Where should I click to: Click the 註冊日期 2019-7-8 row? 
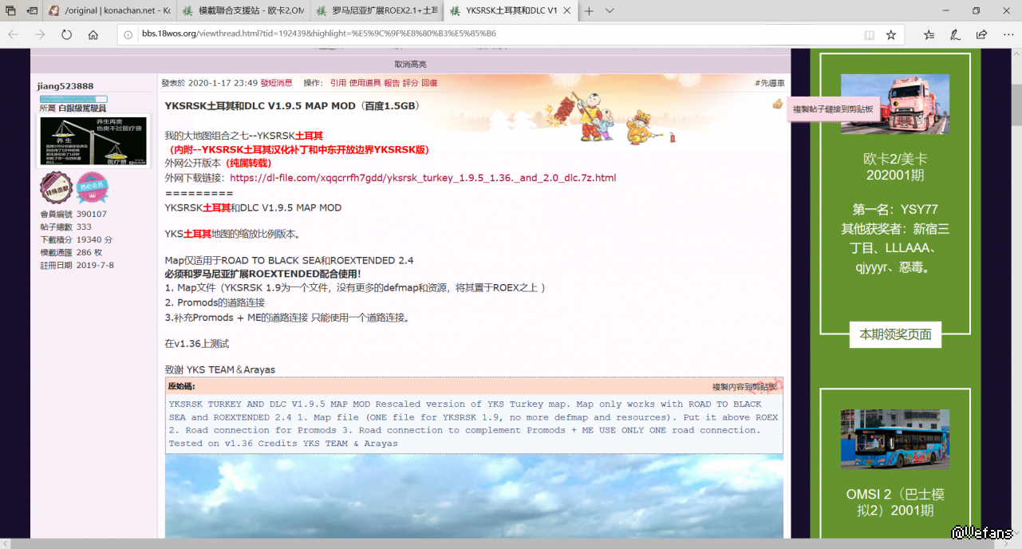[77, 265]
